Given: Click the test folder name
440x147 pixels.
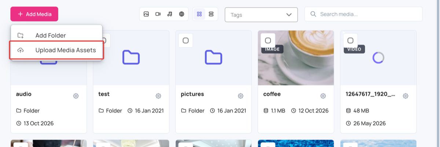Looking at the screenshot, I should click(x=104, y=94).
